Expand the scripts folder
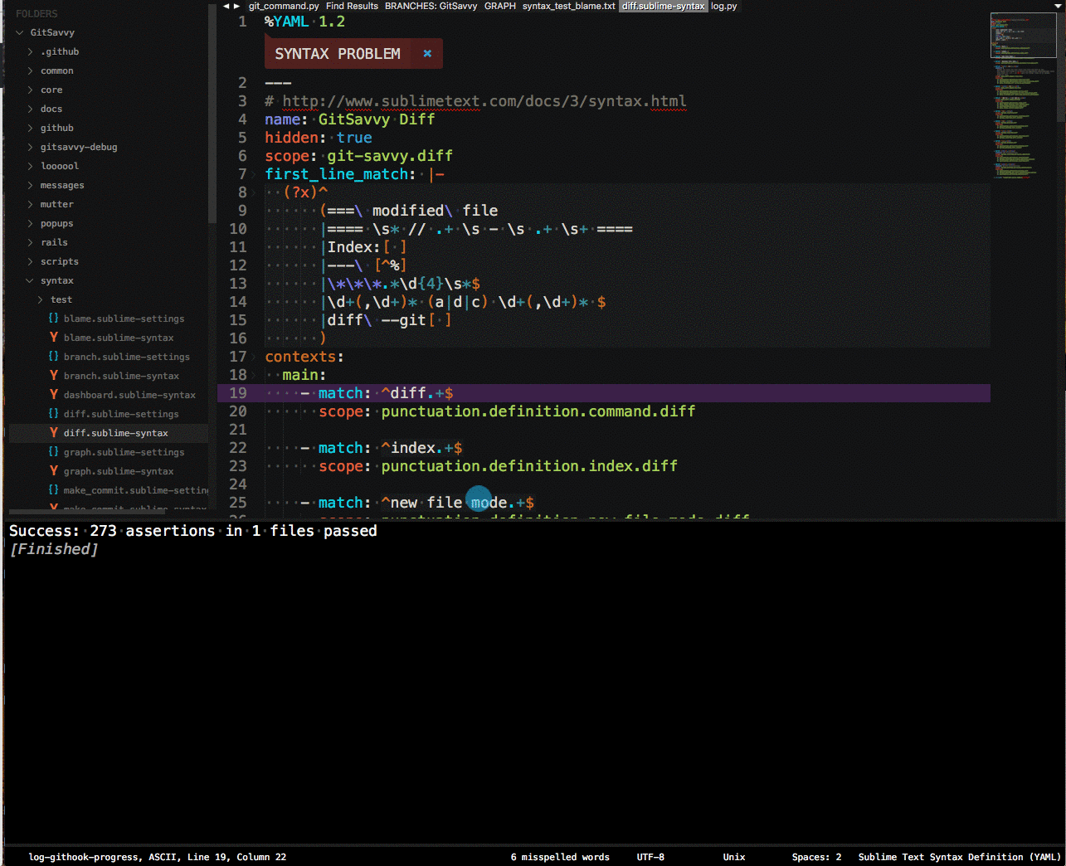 pyautogui.click(x=31, y=261)
